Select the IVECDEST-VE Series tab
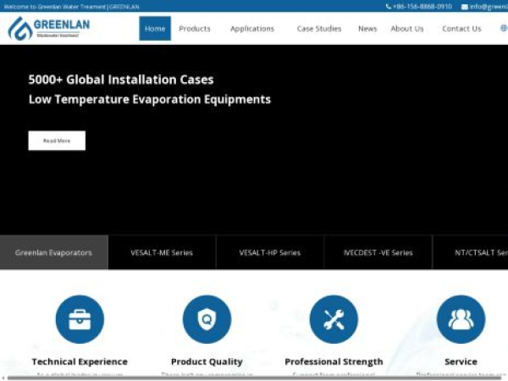Image resolution: width=508 pixels, height=381 pixels. pyautogui.click(x=378, y=252)
